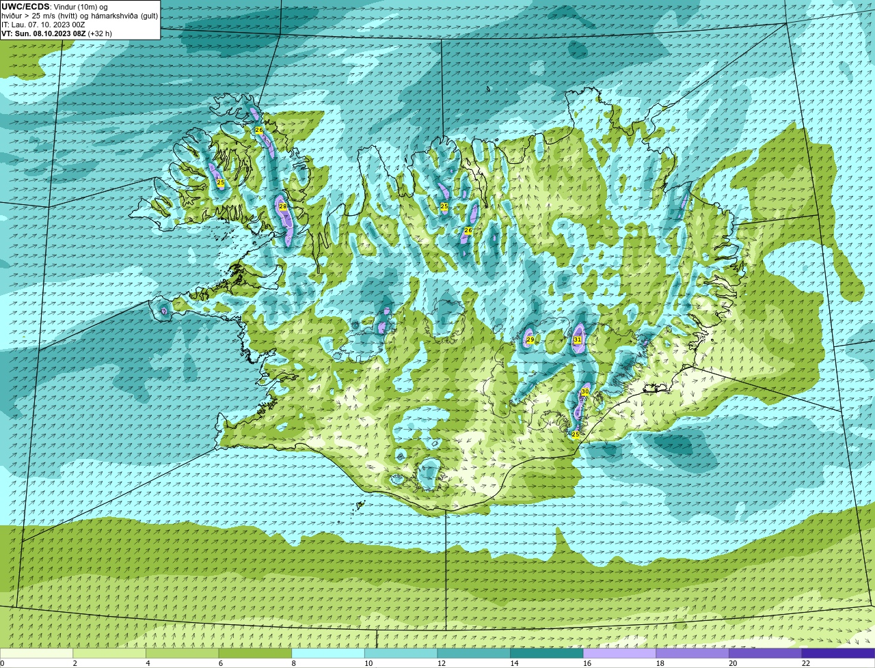Screen dimensions: 875x668
Task: Click the legend scale value 10
Action: pyautogui.click(x=368, y=663)
